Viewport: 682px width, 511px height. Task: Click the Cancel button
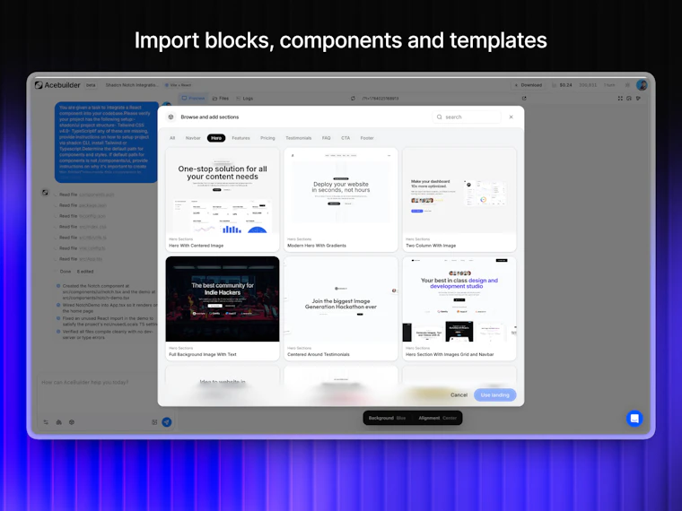(459, 395)
